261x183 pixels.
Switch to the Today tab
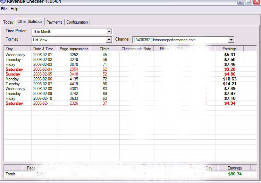point(8,22)
